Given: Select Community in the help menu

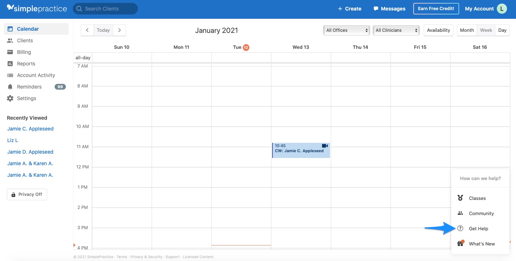Looking at the screenshot, I should point(481,213).
